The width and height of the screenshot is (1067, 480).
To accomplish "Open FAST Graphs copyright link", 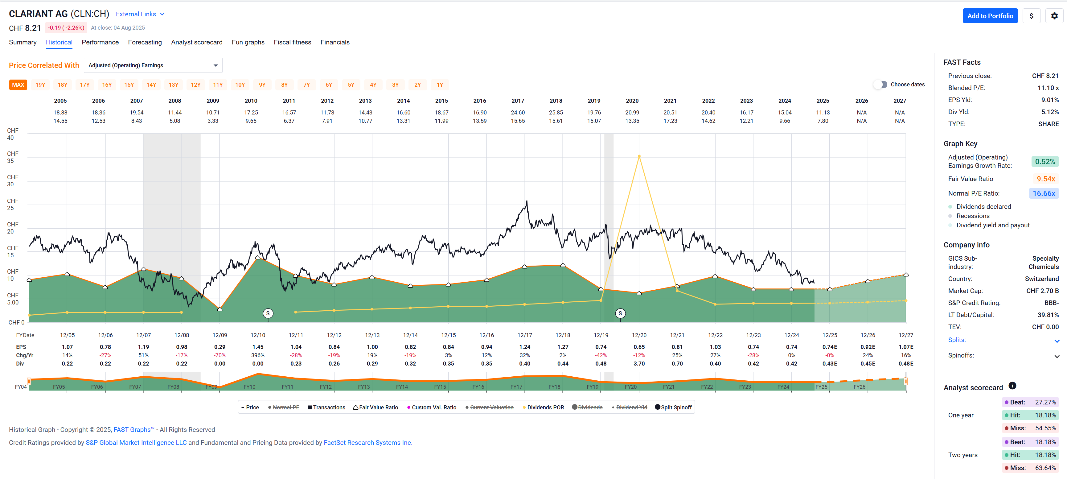I will (134, 430).
